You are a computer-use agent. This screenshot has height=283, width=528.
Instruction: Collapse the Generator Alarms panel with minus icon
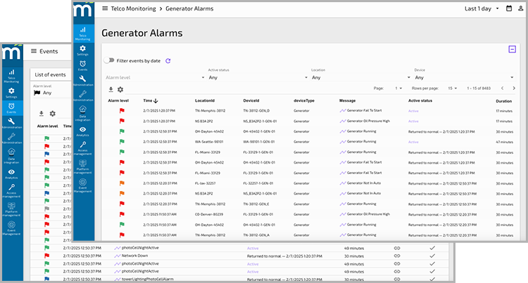click(x=513, y=49)
